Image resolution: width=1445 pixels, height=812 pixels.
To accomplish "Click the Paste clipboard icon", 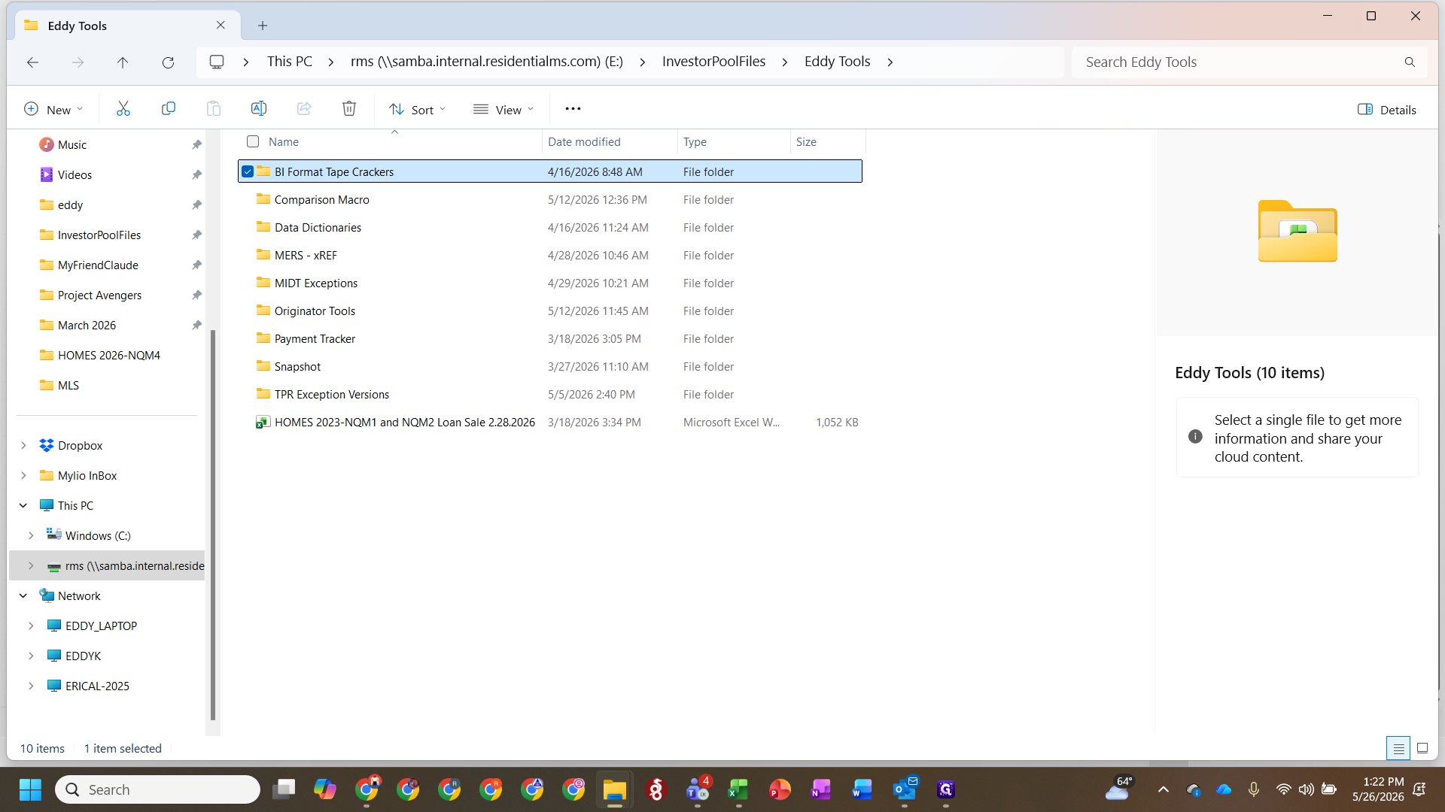I will coord(214,109).
